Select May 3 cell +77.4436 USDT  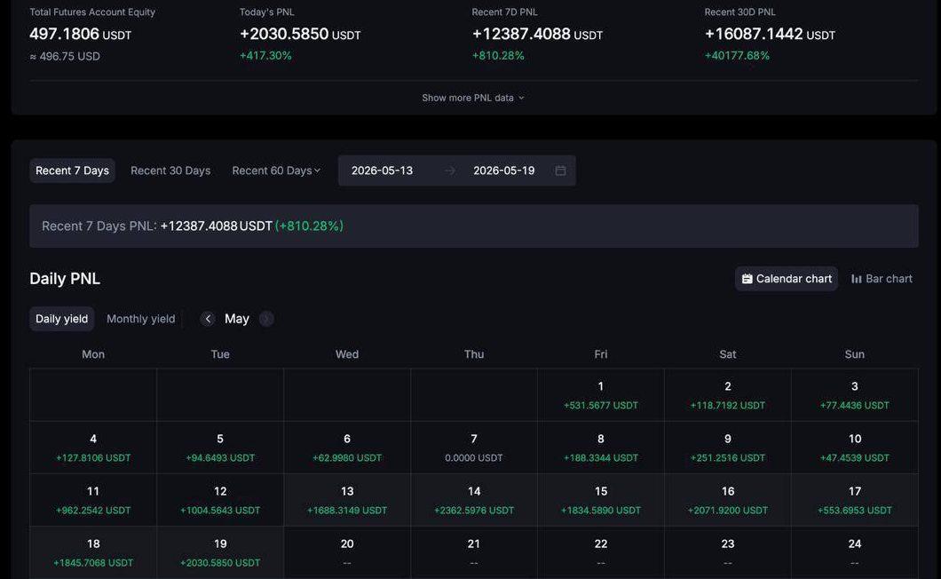tap(855, 394)
